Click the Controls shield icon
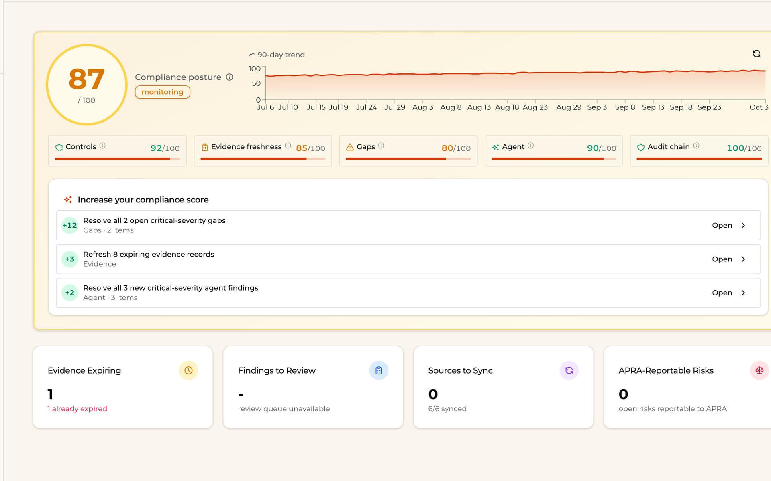The image size is (771, 481). click(59, 147)
